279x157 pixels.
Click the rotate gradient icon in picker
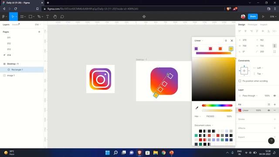pos(226,41)
